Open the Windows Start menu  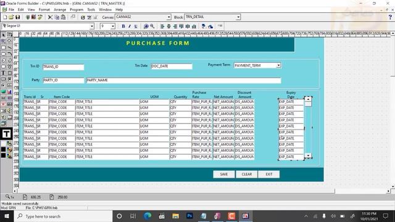tap(7, 216)
